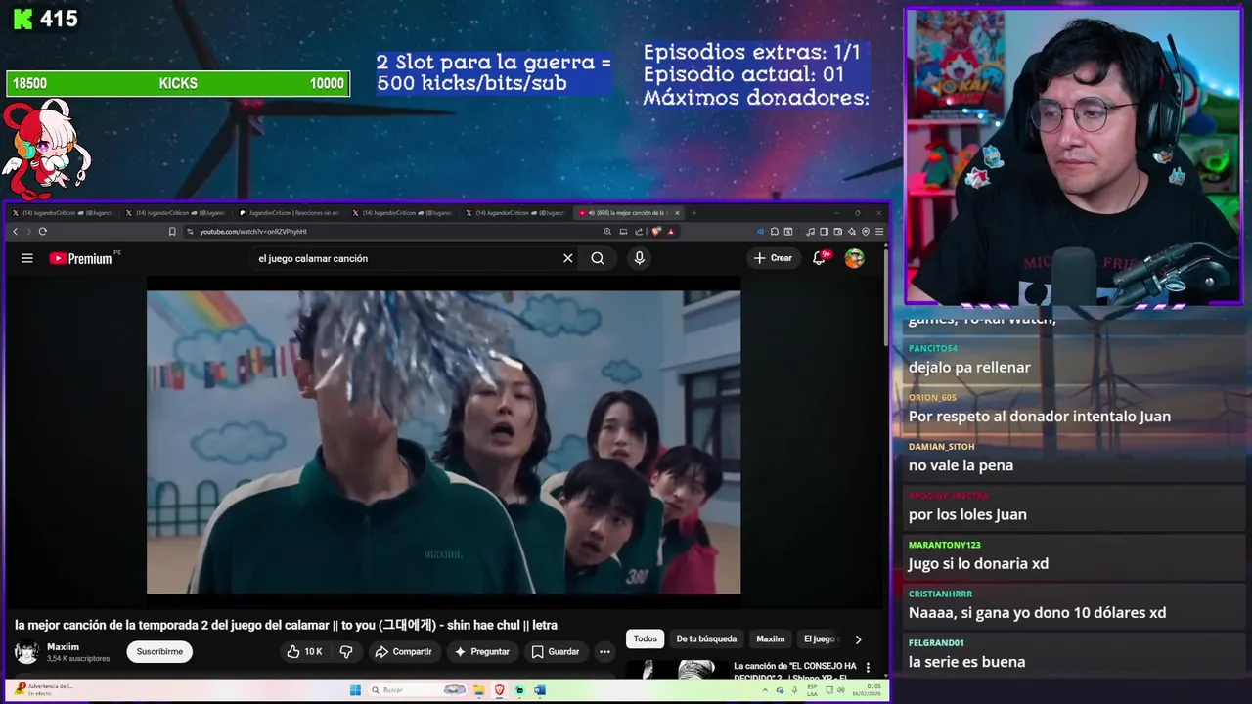1252x704 pixels.
Task: Select the Maxlim filter chip
Action: click(x=771, y=639)
